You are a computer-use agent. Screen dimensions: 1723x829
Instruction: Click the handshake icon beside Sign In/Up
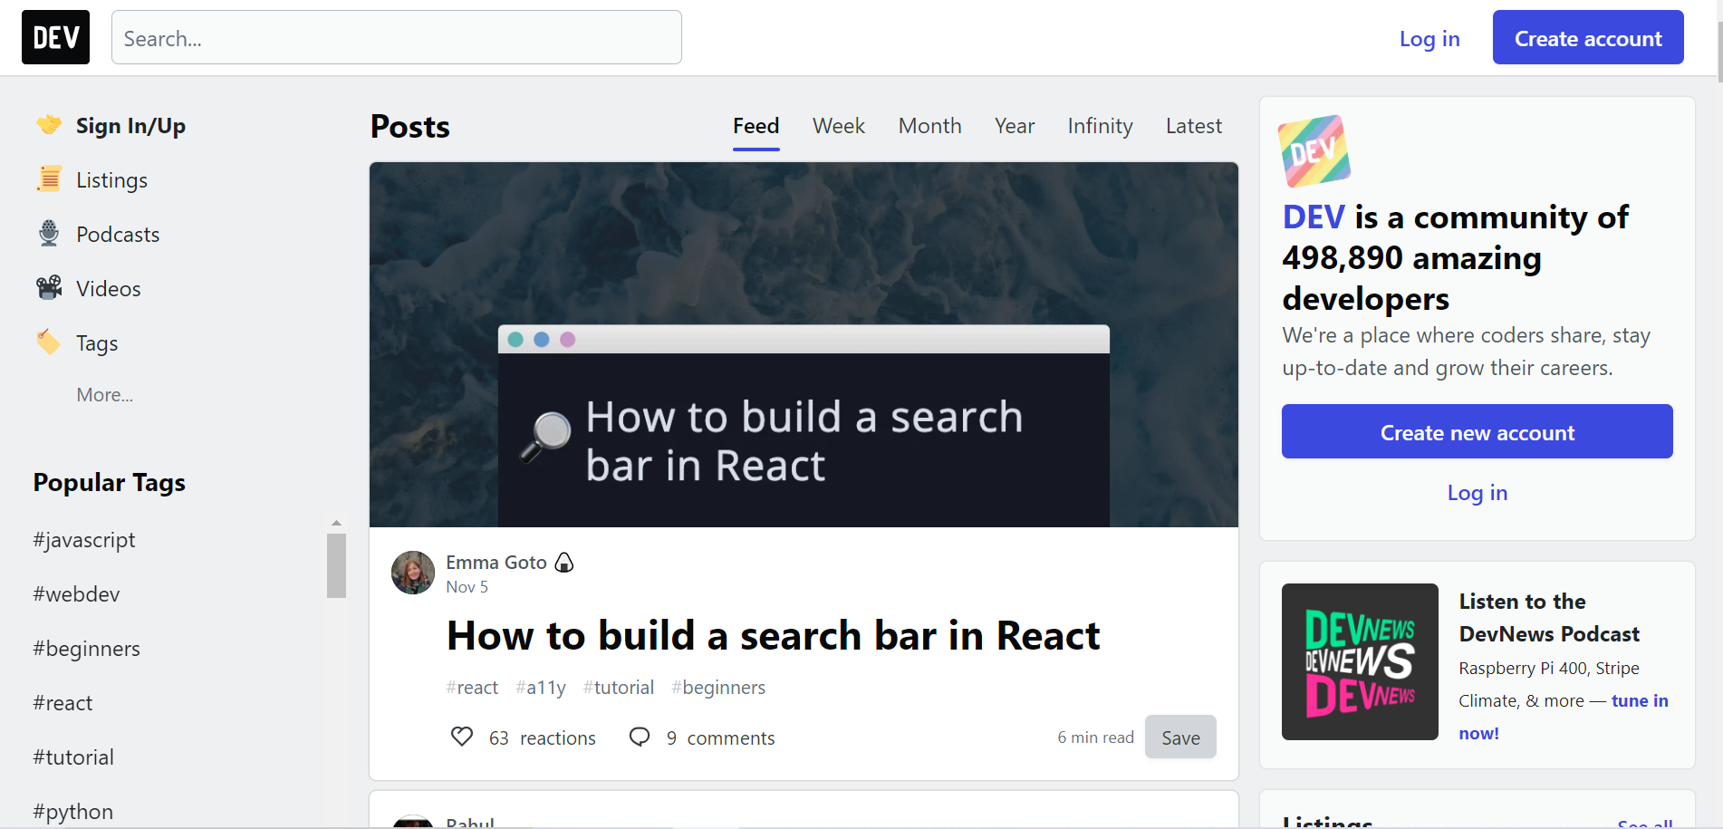pos(49,125)
